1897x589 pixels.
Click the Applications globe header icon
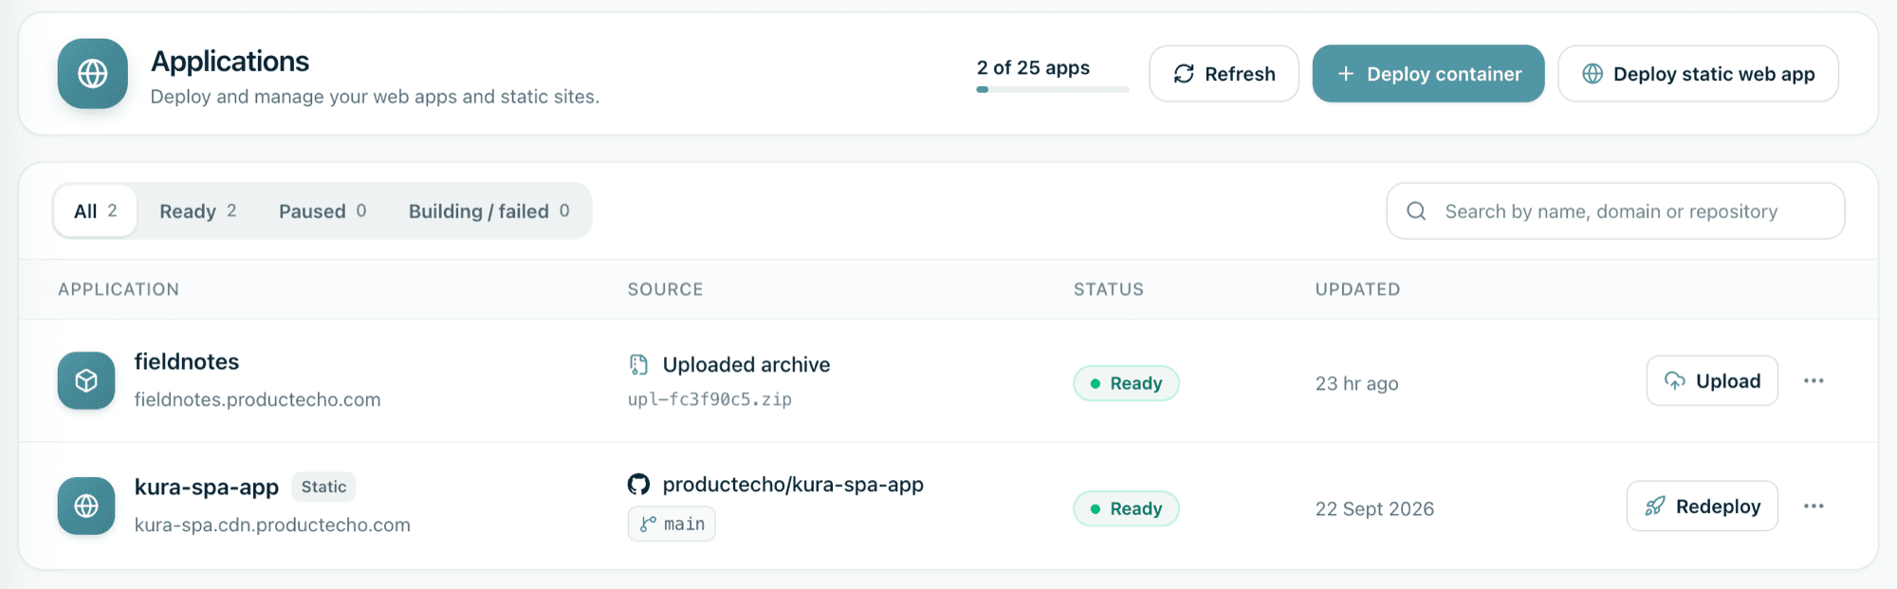click(92, 74)
